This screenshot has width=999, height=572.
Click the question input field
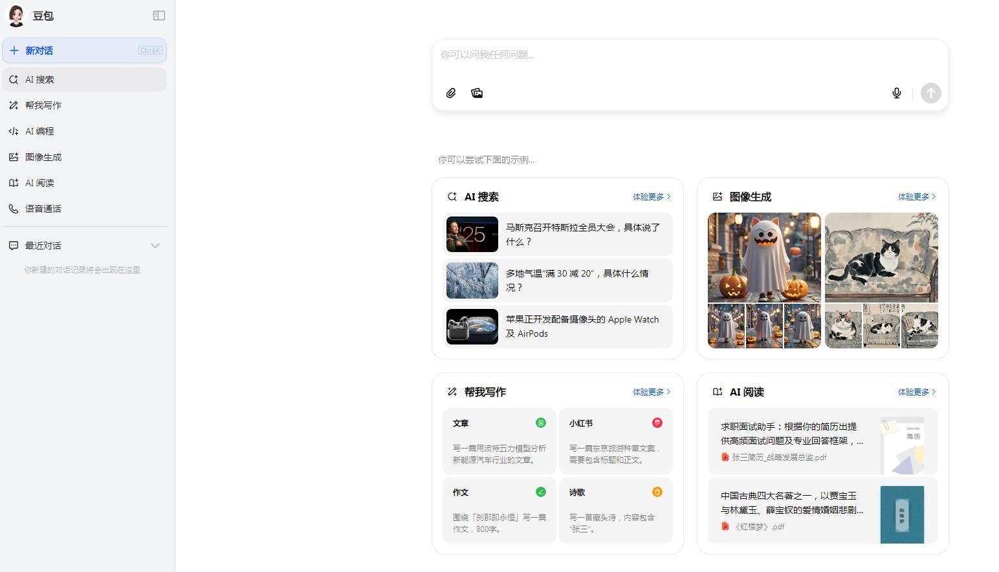pos(689,55)
